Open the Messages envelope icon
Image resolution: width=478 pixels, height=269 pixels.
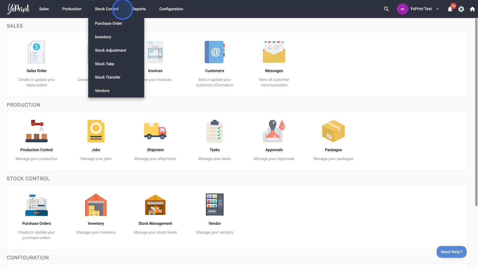(274, 52)
